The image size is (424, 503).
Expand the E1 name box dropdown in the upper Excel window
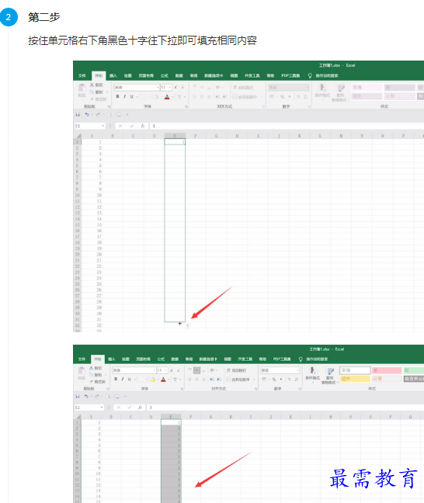[x=103, y=126]
